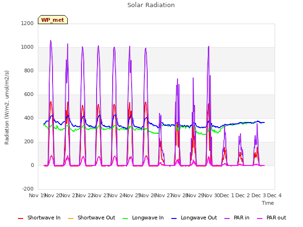Click the Dec 1 x-axis label

click(x=227, y=195)
